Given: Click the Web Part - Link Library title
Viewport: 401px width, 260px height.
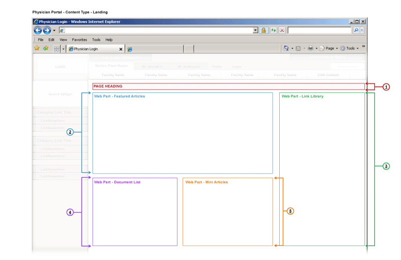Looking at the screenshot, I should click(303, 96).
